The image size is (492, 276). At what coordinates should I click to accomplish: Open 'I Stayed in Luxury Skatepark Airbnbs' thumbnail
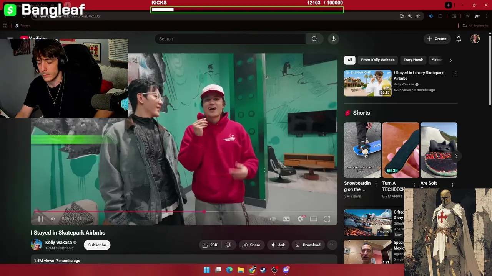coord(368,83)
